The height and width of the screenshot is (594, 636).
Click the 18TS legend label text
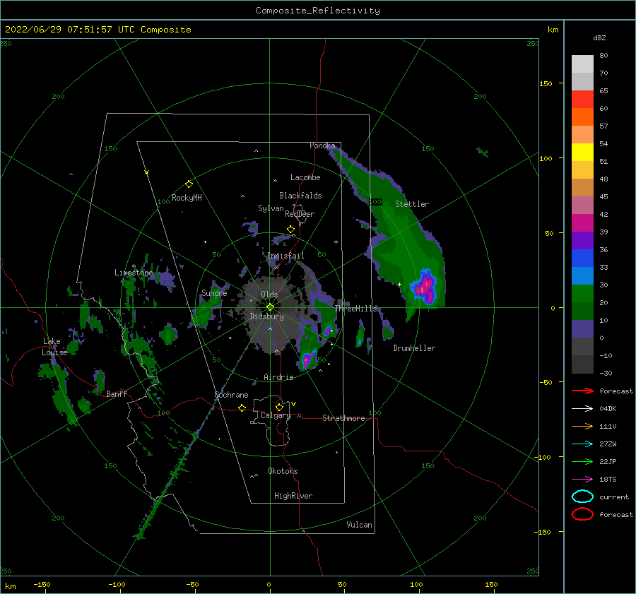(x=608, y=480)
